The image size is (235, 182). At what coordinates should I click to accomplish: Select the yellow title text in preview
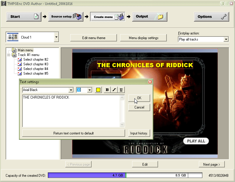(145, 65)
